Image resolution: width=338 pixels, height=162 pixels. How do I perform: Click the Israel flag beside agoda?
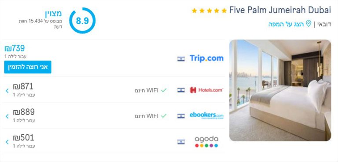(x=181, y=142)
